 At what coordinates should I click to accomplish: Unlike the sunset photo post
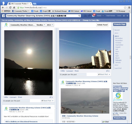(x=6, y=97)
